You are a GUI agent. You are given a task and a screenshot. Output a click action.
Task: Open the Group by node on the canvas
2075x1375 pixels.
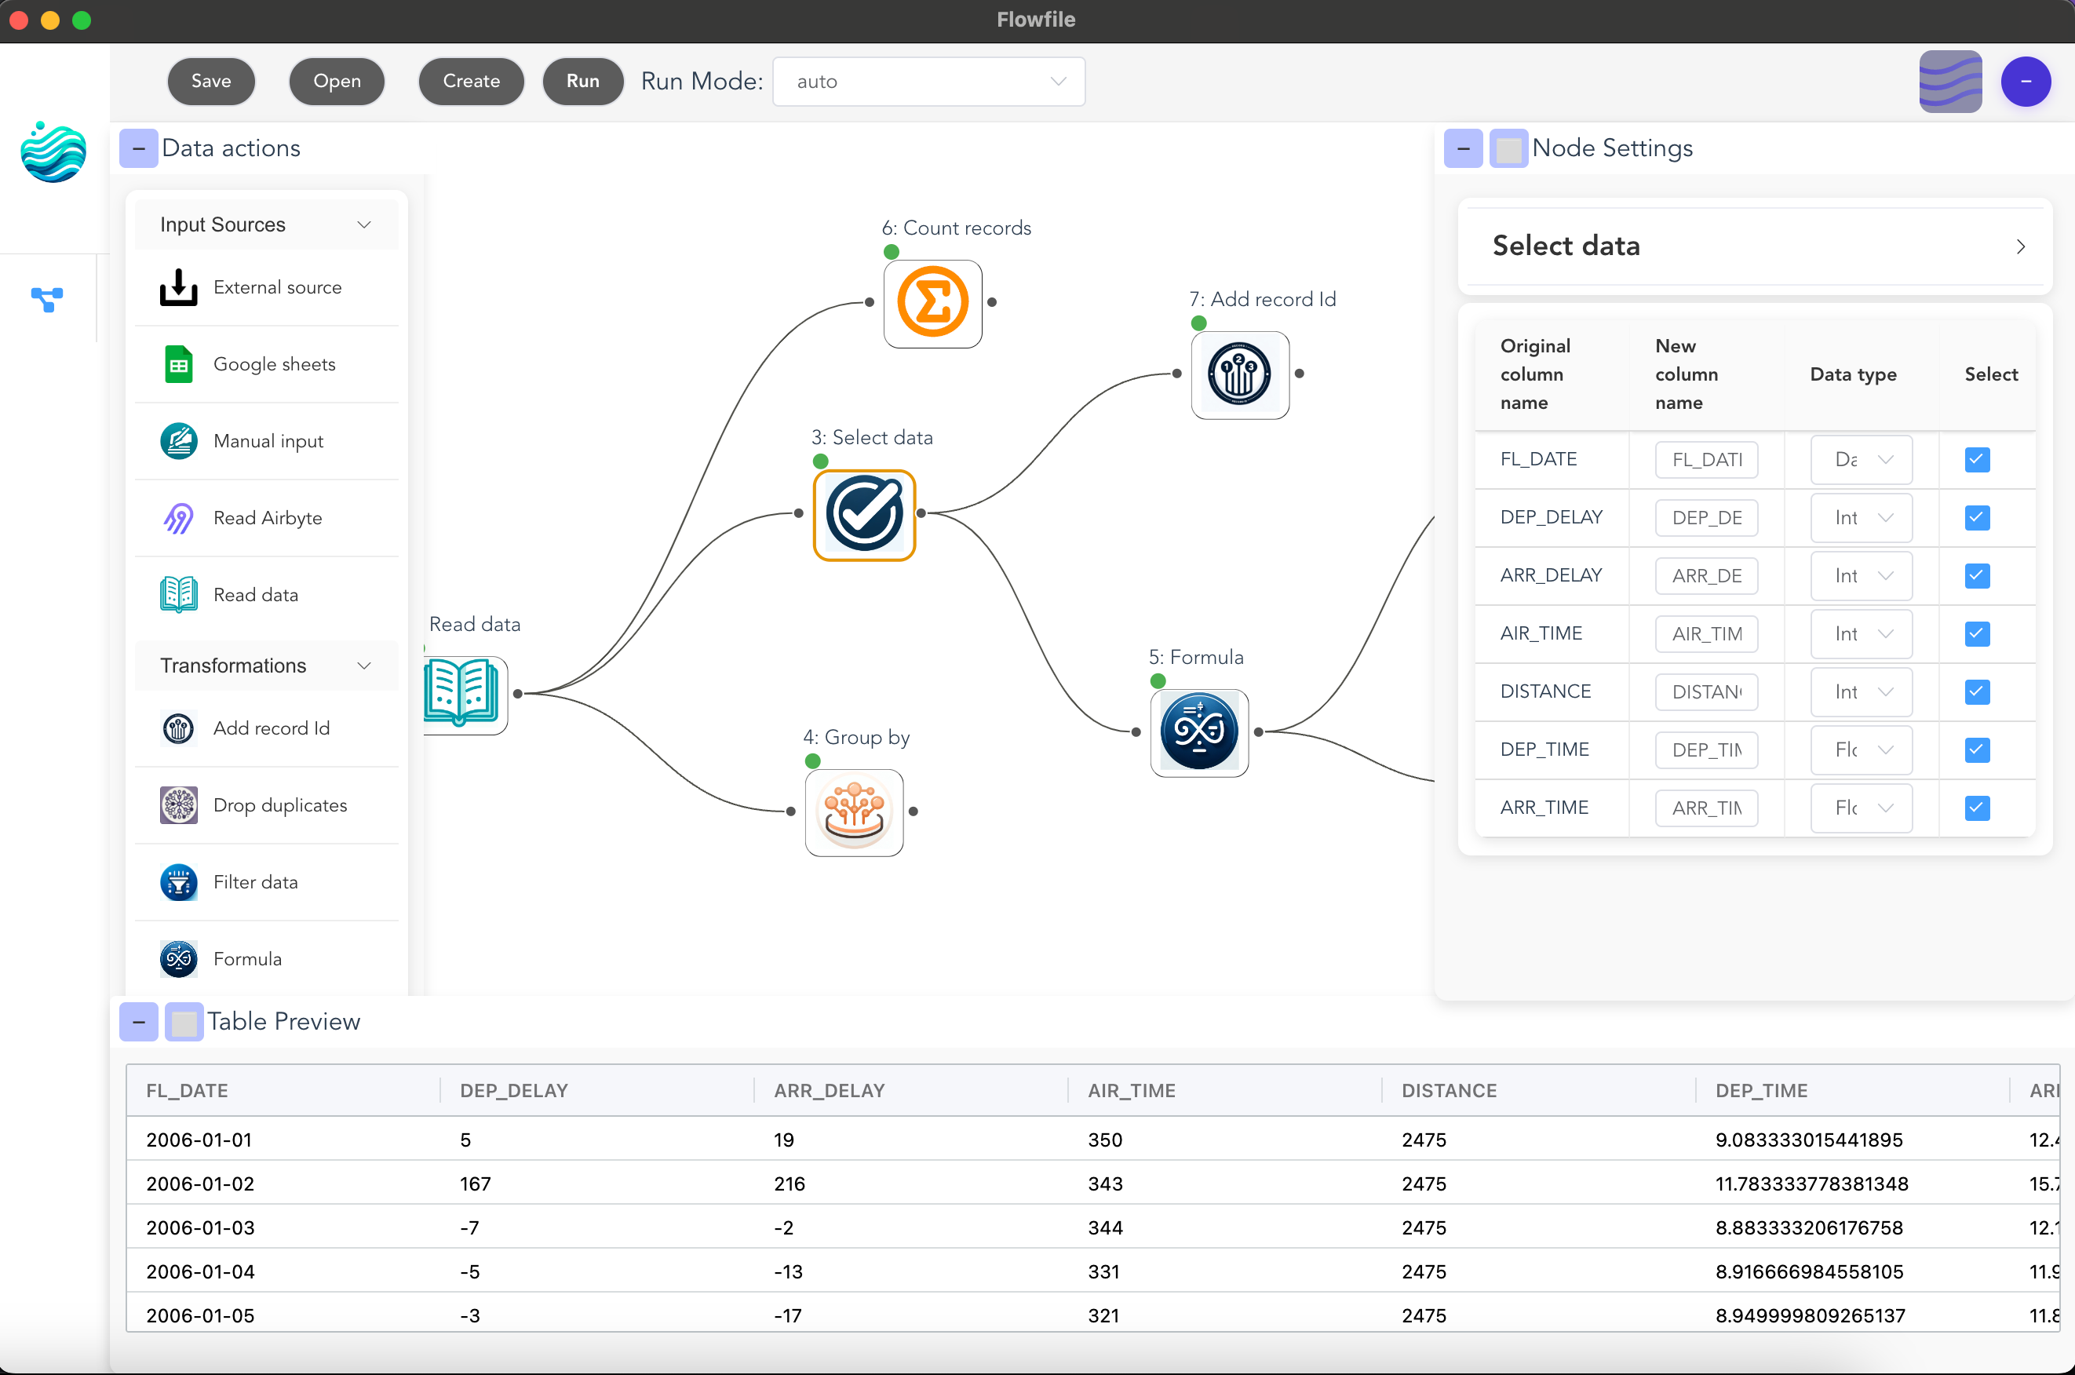click(x=854, y=812)
